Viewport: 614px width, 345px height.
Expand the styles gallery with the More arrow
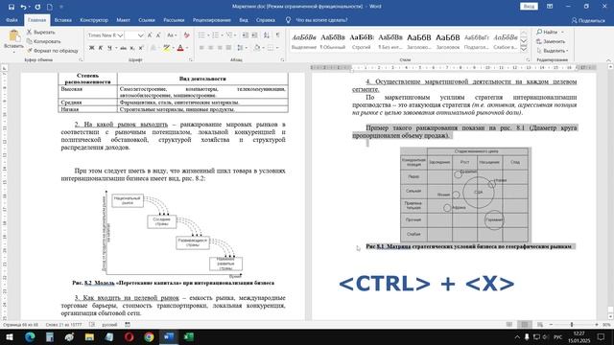point(524,49)
